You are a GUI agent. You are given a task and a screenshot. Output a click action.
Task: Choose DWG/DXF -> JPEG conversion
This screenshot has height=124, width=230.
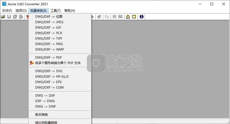coord(60,22)
